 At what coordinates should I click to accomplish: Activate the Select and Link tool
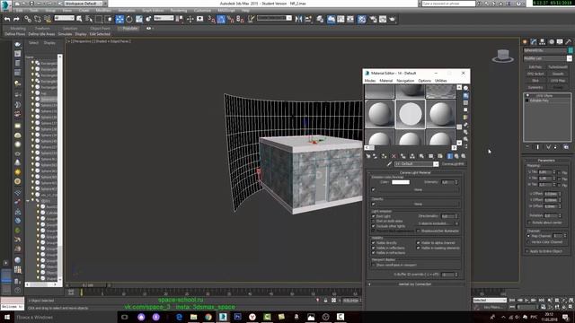[x=28, y=19]
